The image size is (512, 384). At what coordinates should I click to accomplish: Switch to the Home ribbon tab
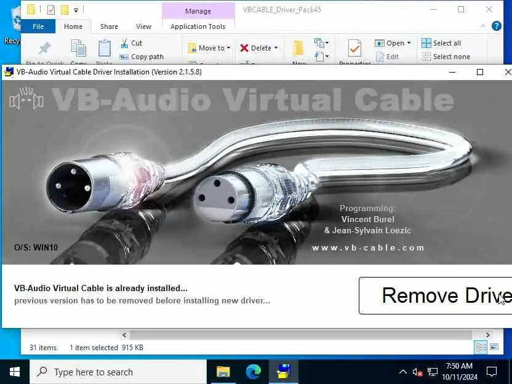pyautogui.click(x=73, y=26)
